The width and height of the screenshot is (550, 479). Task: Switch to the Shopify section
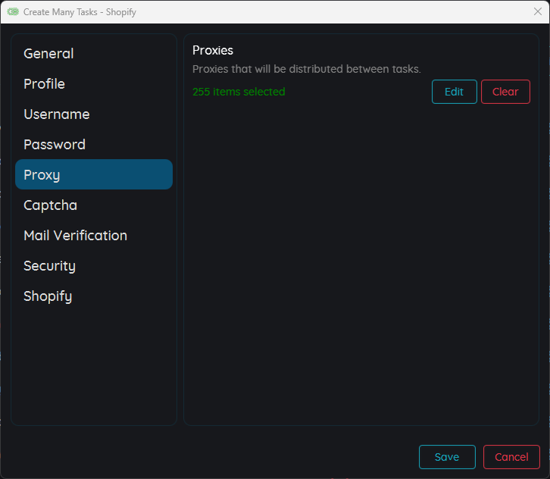tap(47, 296)
